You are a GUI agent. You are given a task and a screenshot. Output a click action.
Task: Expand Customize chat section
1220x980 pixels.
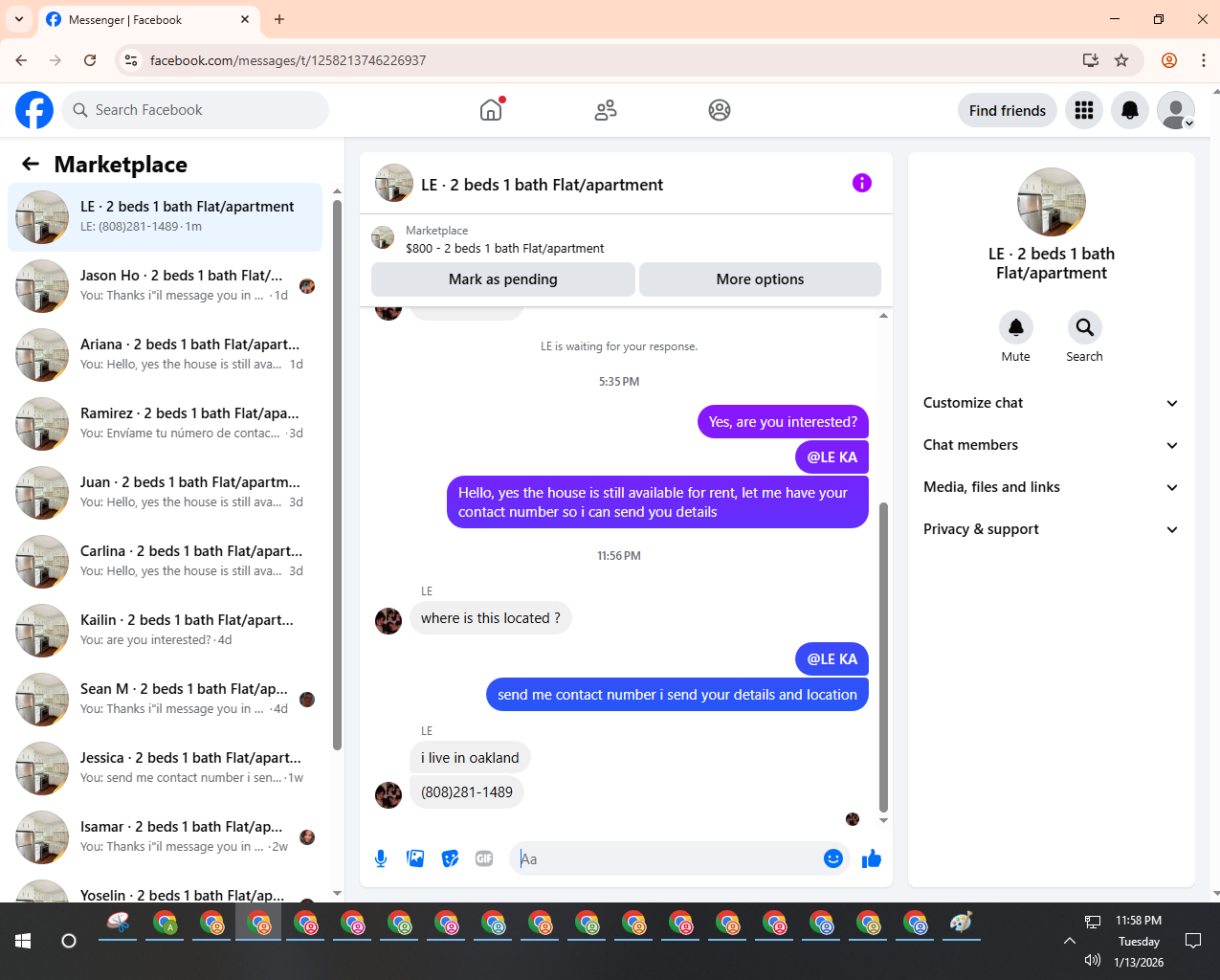coord(1051,403)
